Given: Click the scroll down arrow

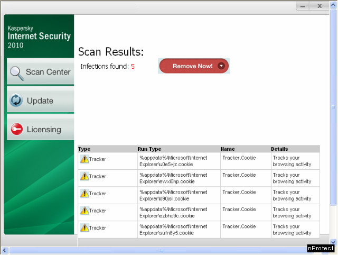Looking at the screenshot, I should coord(333,242).
